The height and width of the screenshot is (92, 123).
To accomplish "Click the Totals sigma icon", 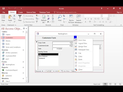I will [x=53, y=16].
